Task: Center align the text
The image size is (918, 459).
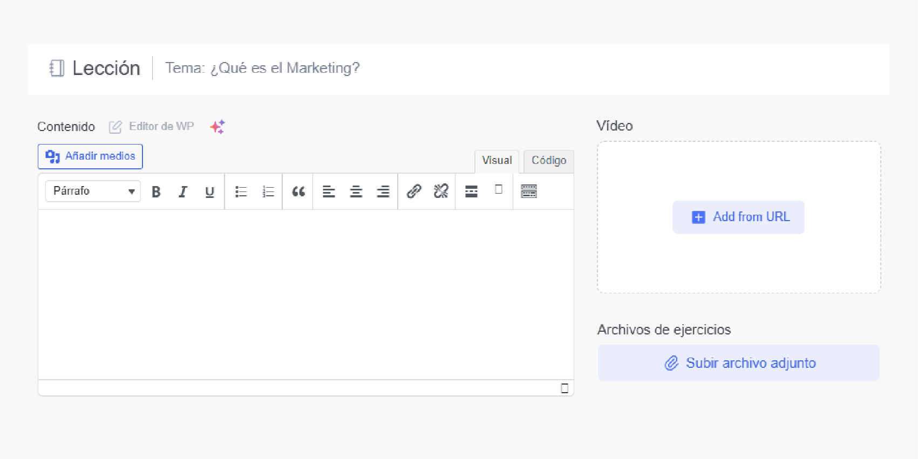Action: tap(356, 191)
